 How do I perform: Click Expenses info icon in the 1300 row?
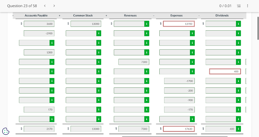click(192, 53)
